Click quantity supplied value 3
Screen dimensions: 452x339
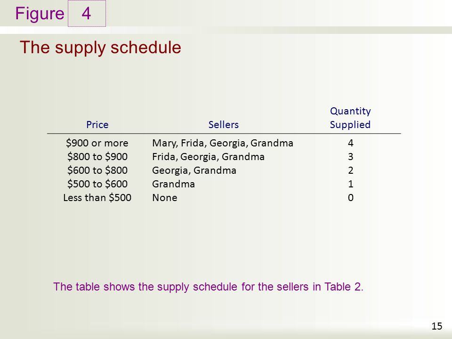coord(350,156)
